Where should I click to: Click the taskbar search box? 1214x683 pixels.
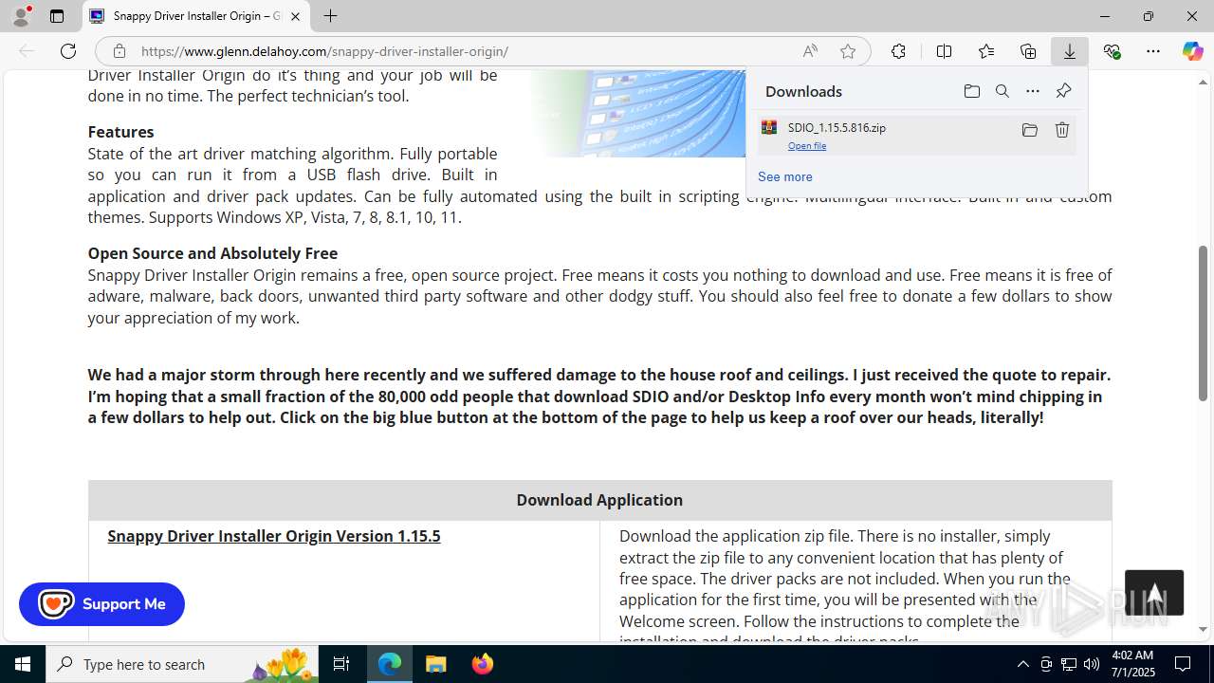[x=182, y=664]
